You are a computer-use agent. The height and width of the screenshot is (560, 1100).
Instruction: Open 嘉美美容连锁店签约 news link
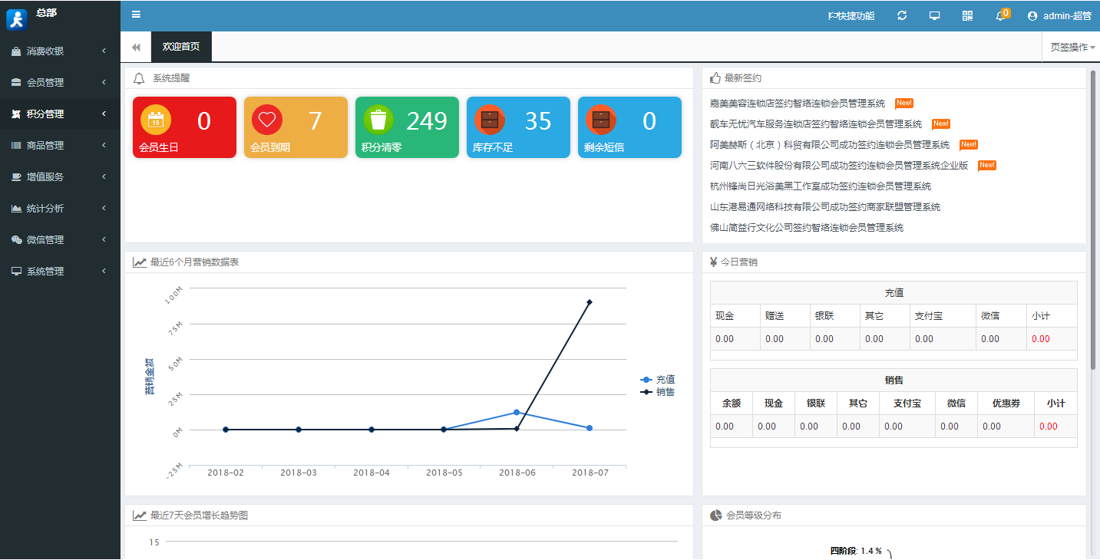tap(798, 103)
